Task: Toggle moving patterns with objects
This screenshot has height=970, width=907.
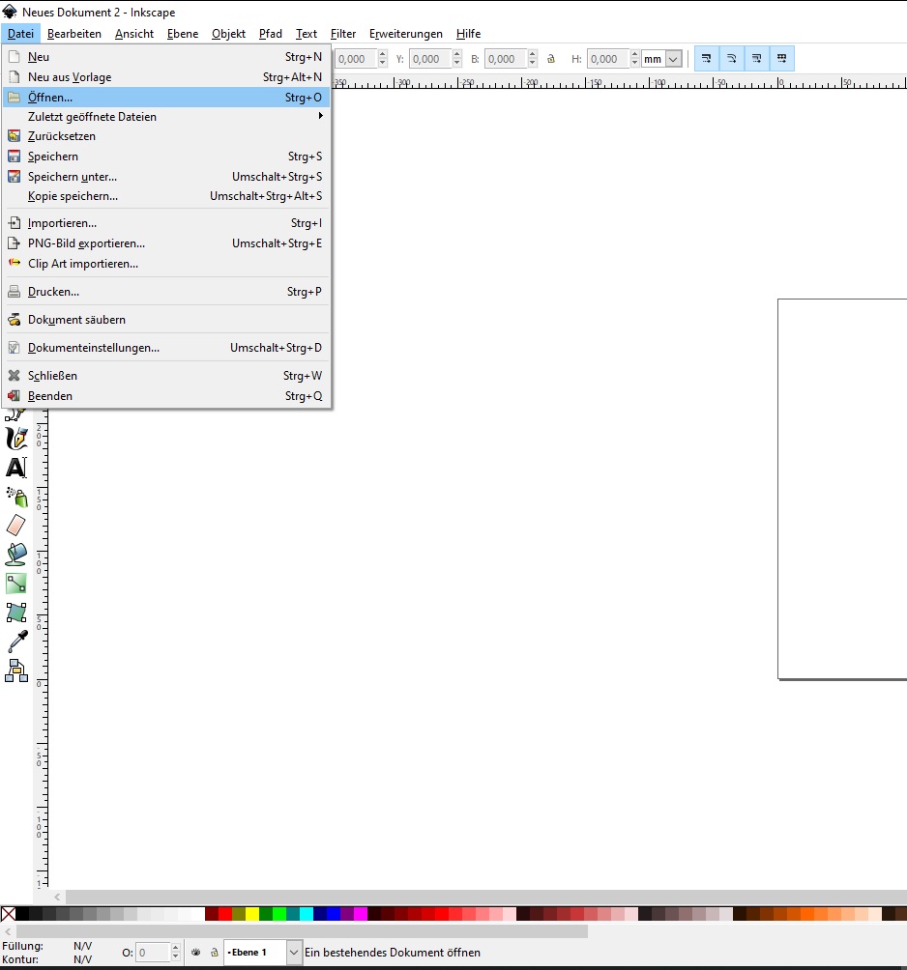Action: pyautogui.click(x=781, y=59)
